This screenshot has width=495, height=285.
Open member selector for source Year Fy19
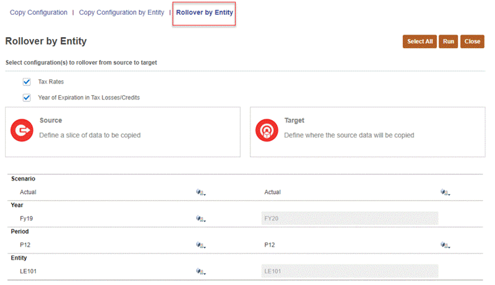tap(200, 218)
